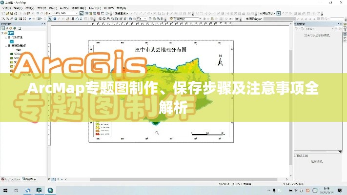
Task: Select the north arrow on the layout
Action: (x=220, y=60)
